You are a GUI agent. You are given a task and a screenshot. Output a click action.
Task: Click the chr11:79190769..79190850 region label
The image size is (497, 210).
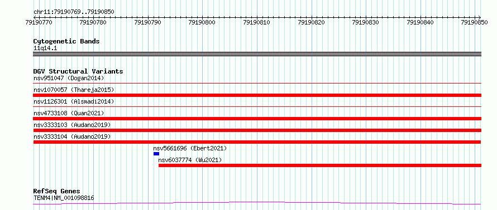[x=74, y=12]
